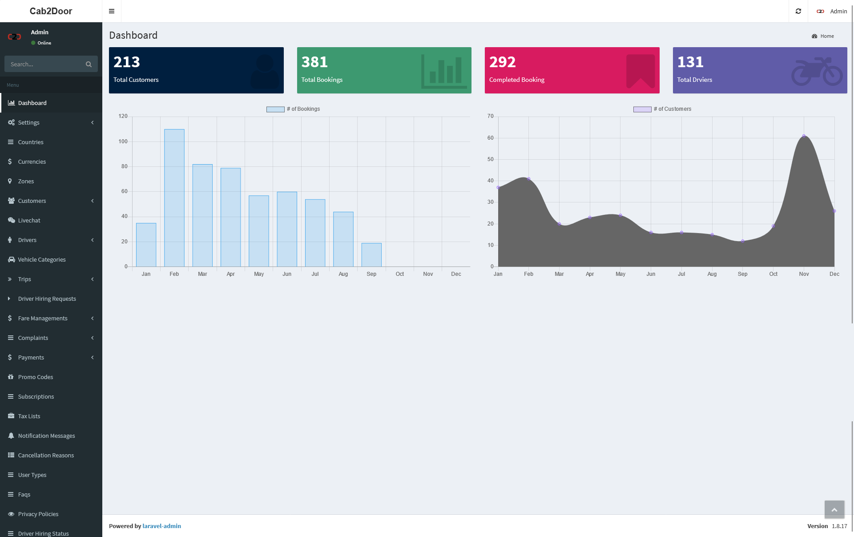The width and height of the screenshot is (854, 537).
Task: Click the Cab2Door logo title
Action: pos(51,11)
